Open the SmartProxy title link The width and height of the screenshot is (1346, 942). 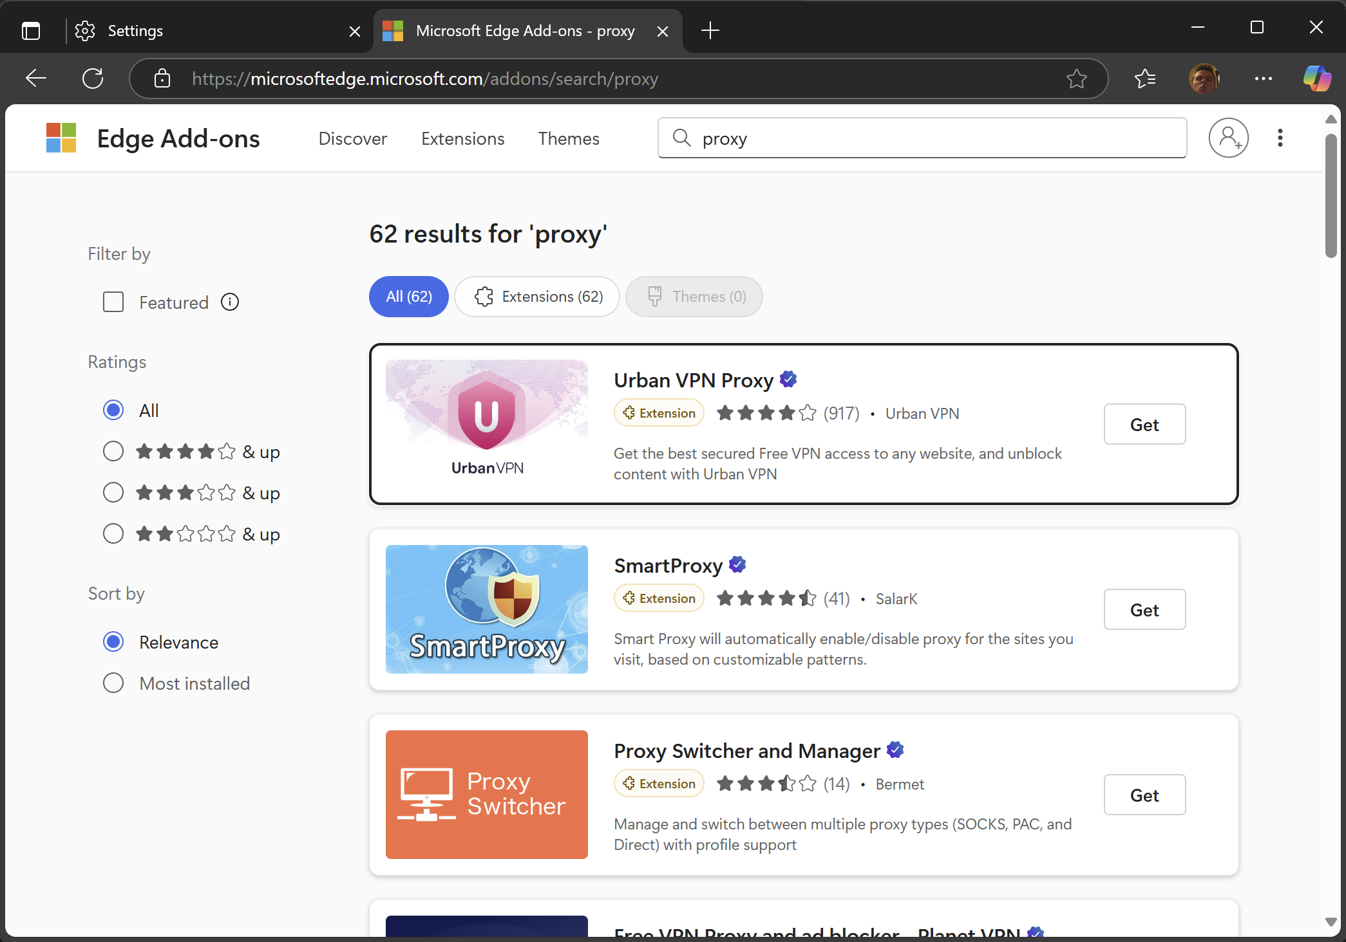(668, 566)
